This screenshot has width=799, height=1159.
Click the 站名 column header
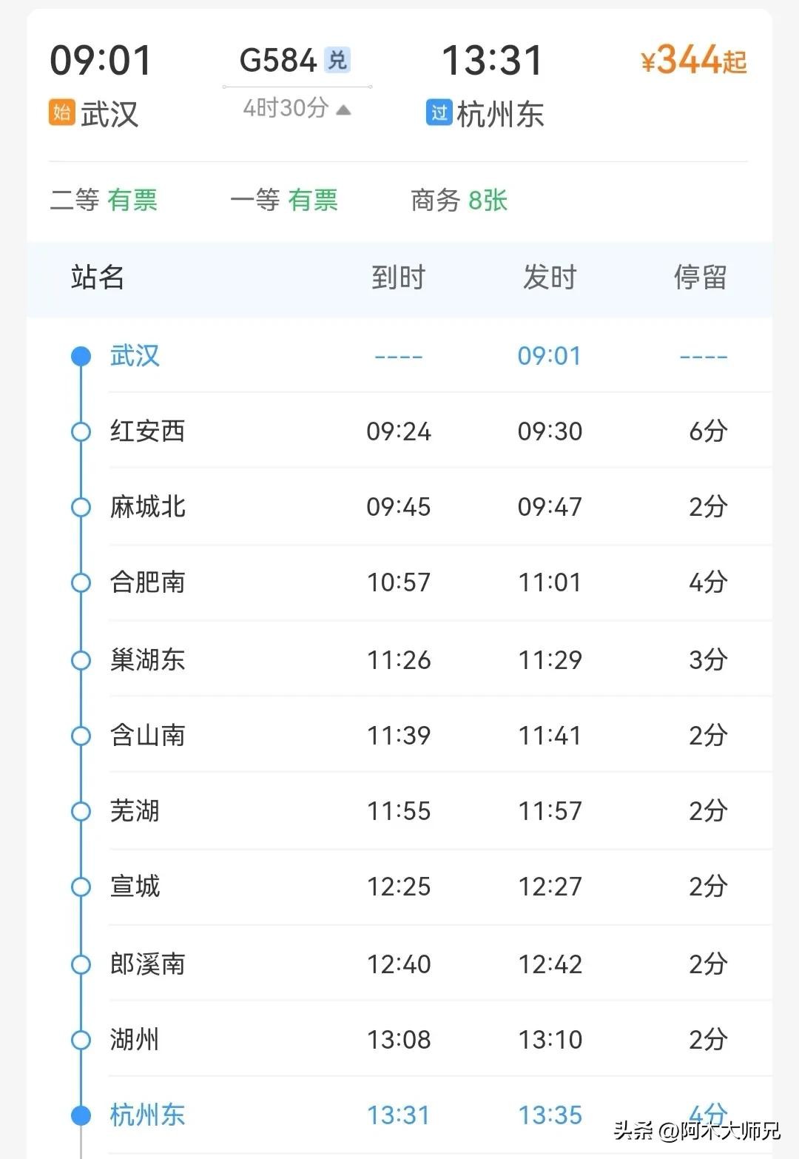pyautogui.click(x=98, y=278)
